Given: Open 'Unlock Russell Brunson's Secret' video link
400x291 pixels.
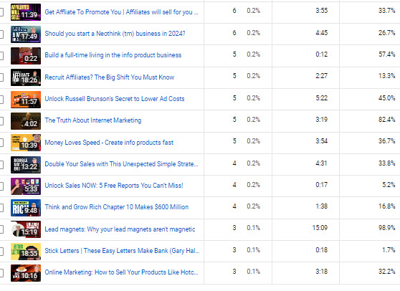Looking at the screenshot, I should point(115,99).
